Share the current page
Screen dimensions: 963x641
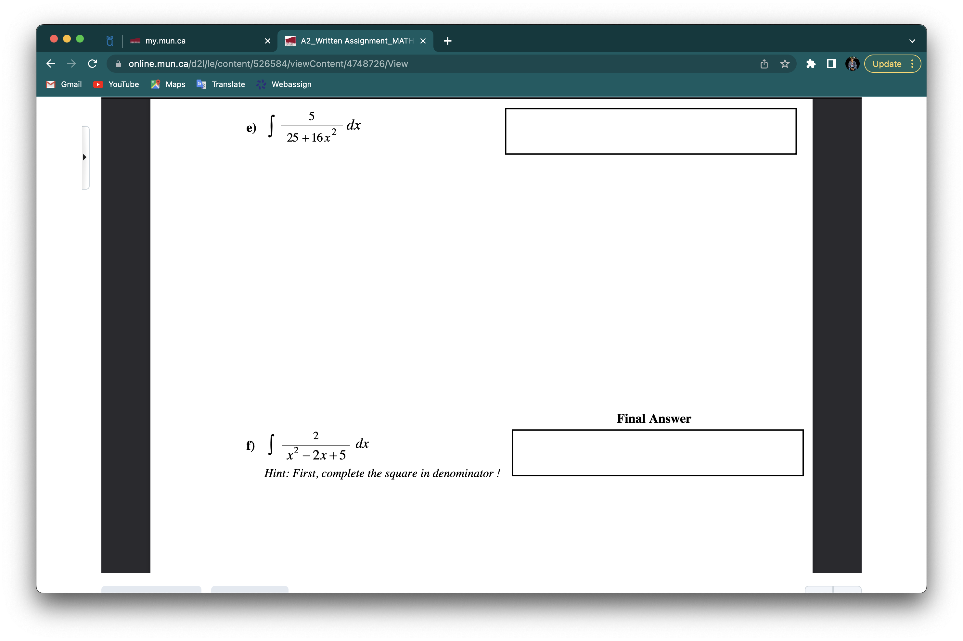(x=764, y=64)
